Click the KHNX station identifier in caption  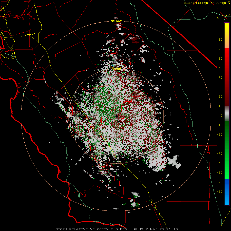point(139,229)
